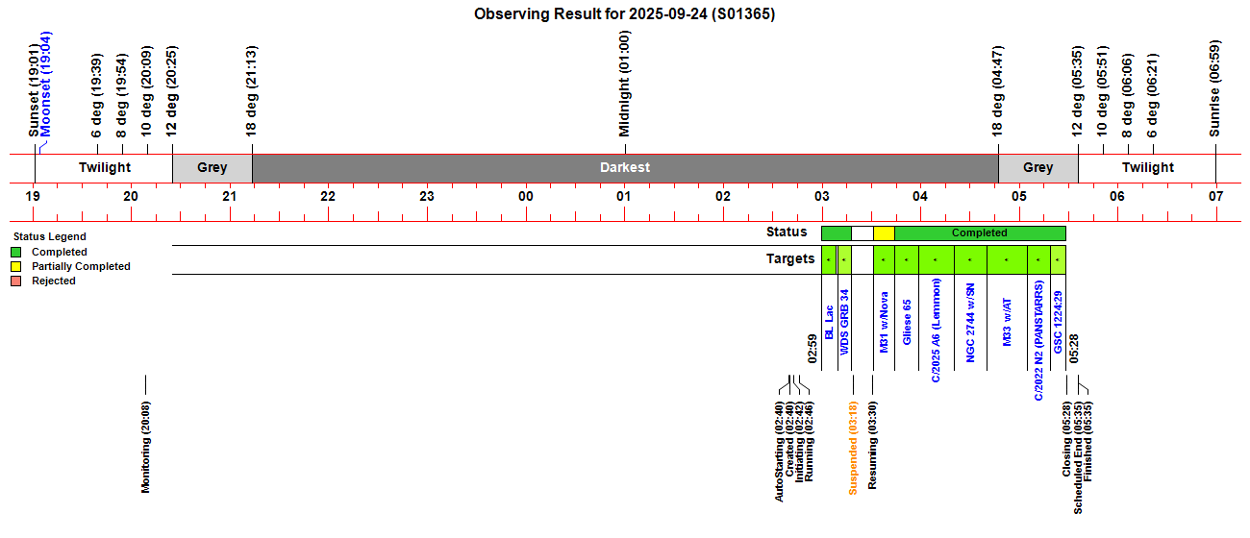Click the red Rejected legend swatch
This screenshot has width=1250, height=538.
pyautogui.click(x=16, y=281)
